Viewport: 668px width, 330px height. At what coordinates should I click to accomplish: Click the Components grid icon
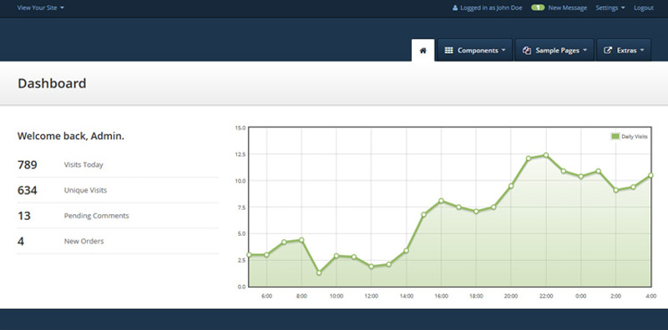point(448,51)
